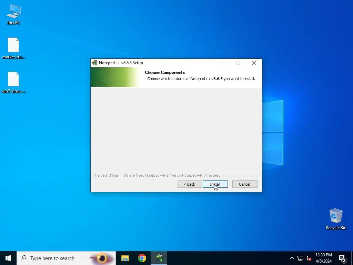Open the Windows Start menu
This screenshot has height=265, width=353.
pyautogui.click(x=8, y=258)
